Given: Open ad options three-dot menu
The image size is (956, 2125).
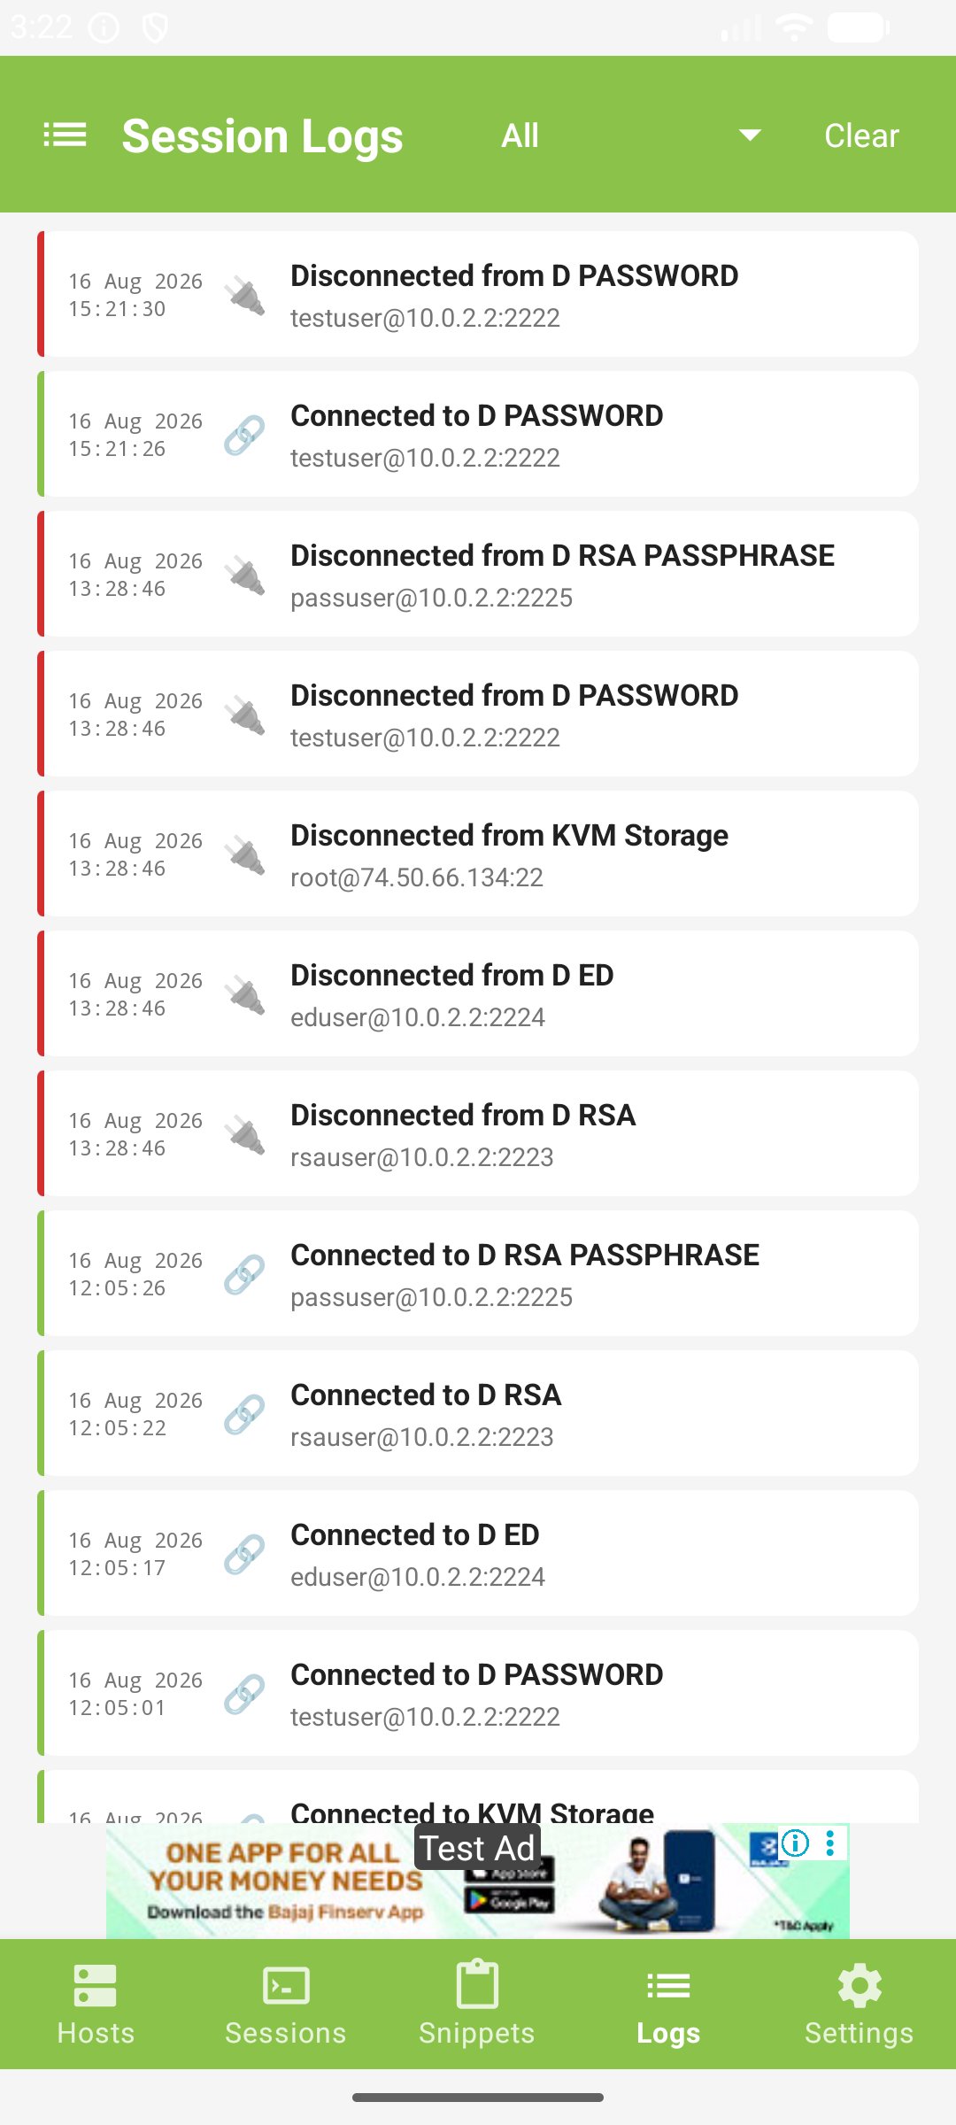Looking at the screenshot, I should [x=829, y=1843].
